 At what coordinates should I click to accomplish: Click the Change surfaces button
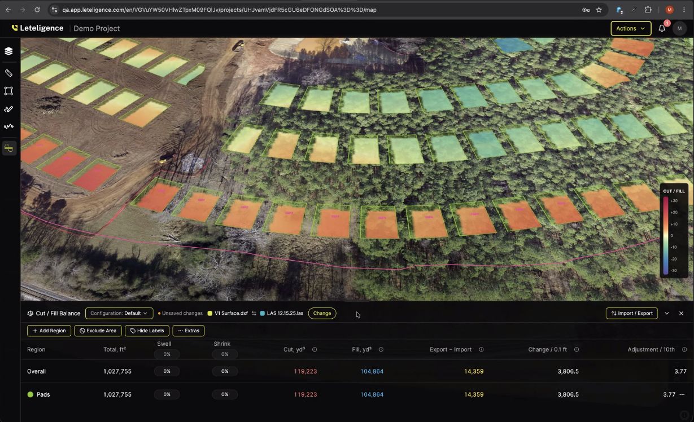322,313
